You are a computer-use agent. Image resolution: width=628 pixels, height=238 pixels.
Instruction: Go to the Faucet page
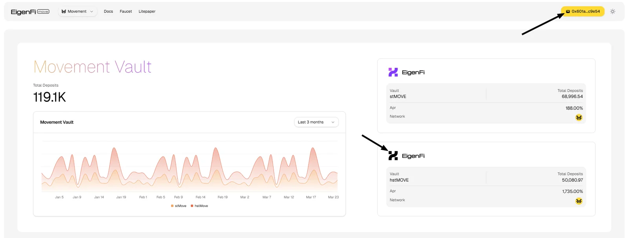[x=126, y=11]
